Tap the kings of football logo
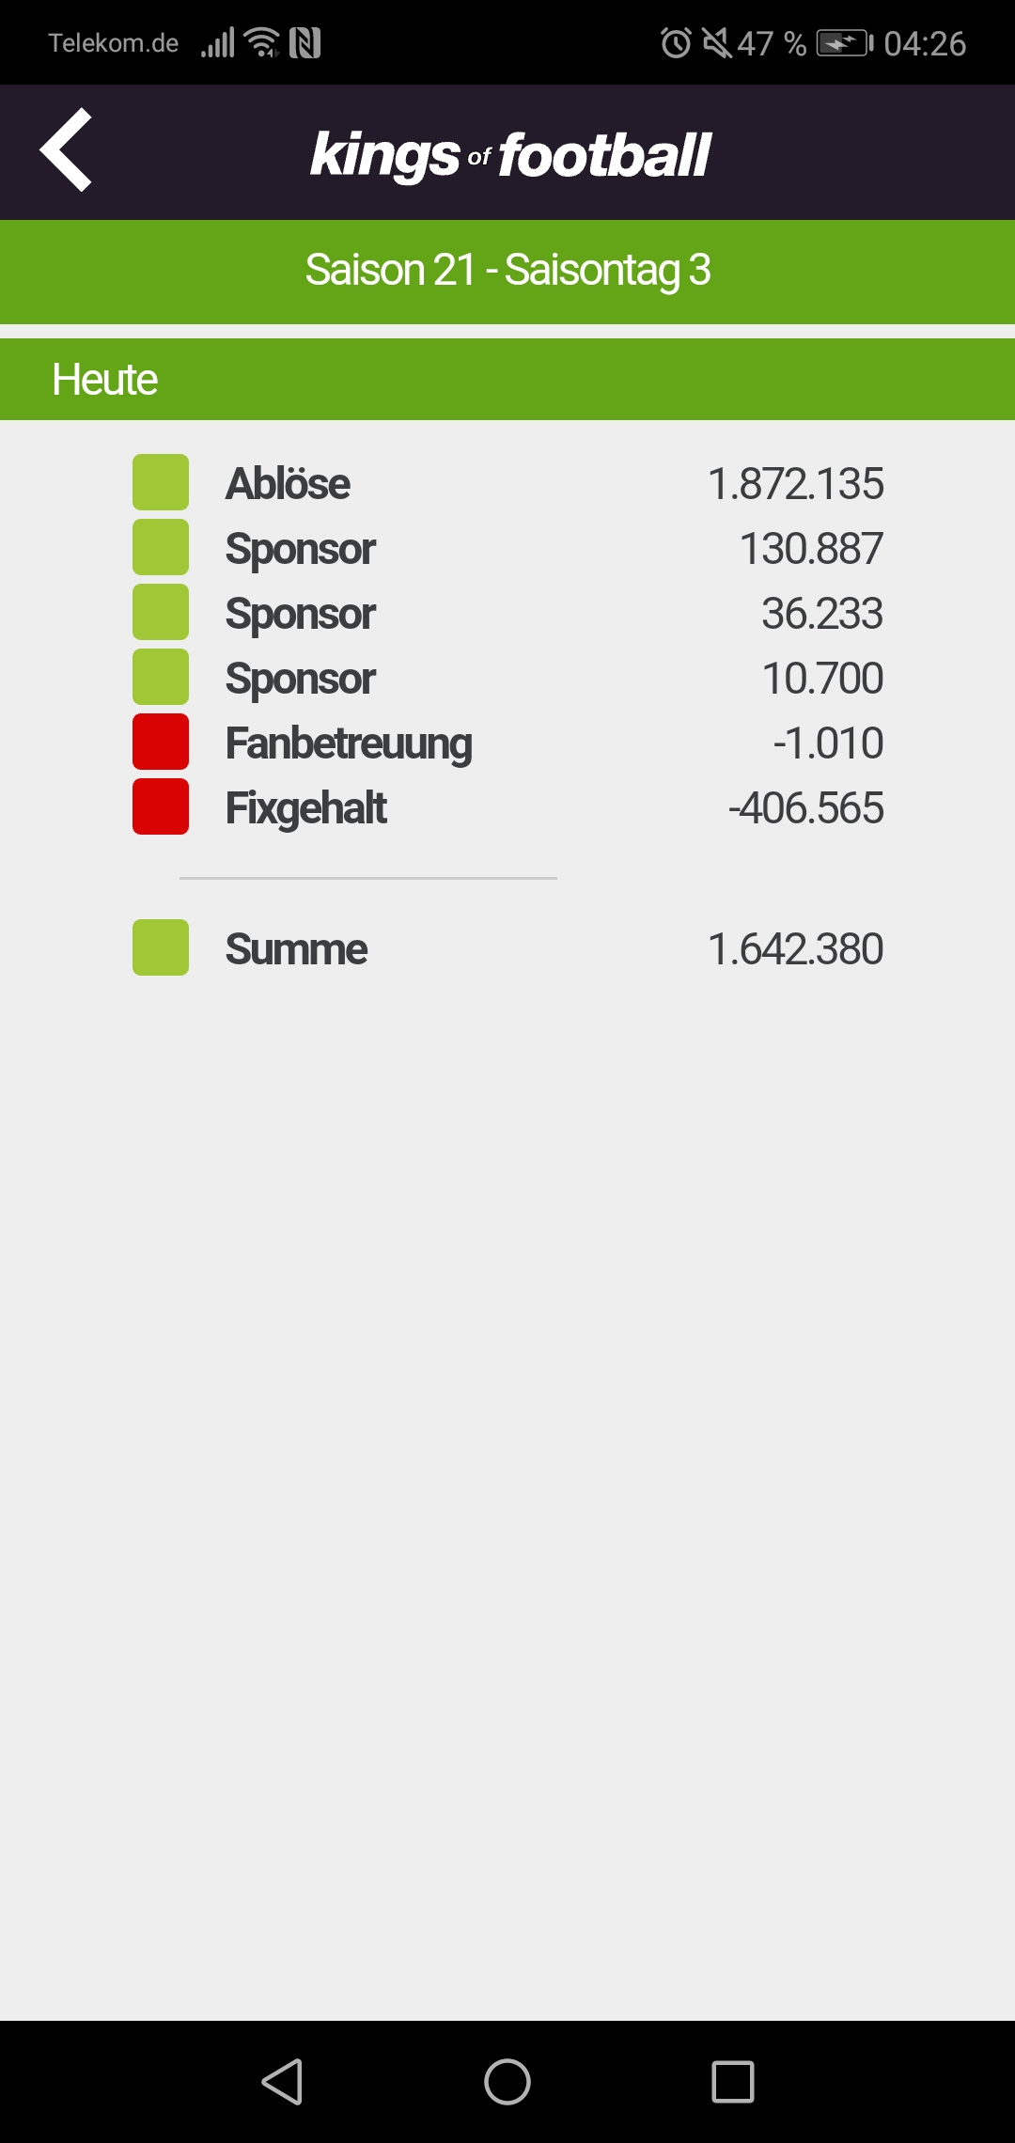Viewport: 1015px width, 2143px height. pos(510,155)
